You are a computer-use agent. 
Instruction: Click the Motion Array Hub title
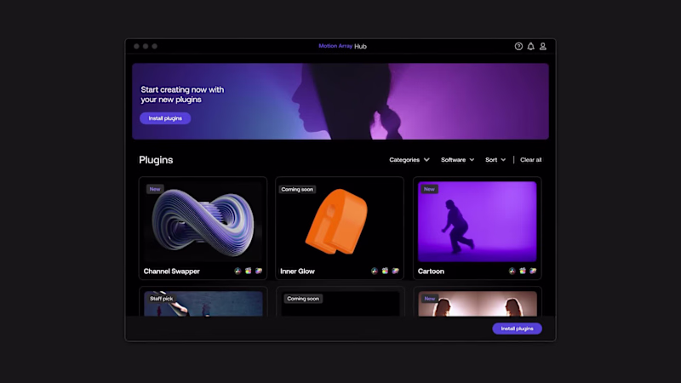(343, 46)
